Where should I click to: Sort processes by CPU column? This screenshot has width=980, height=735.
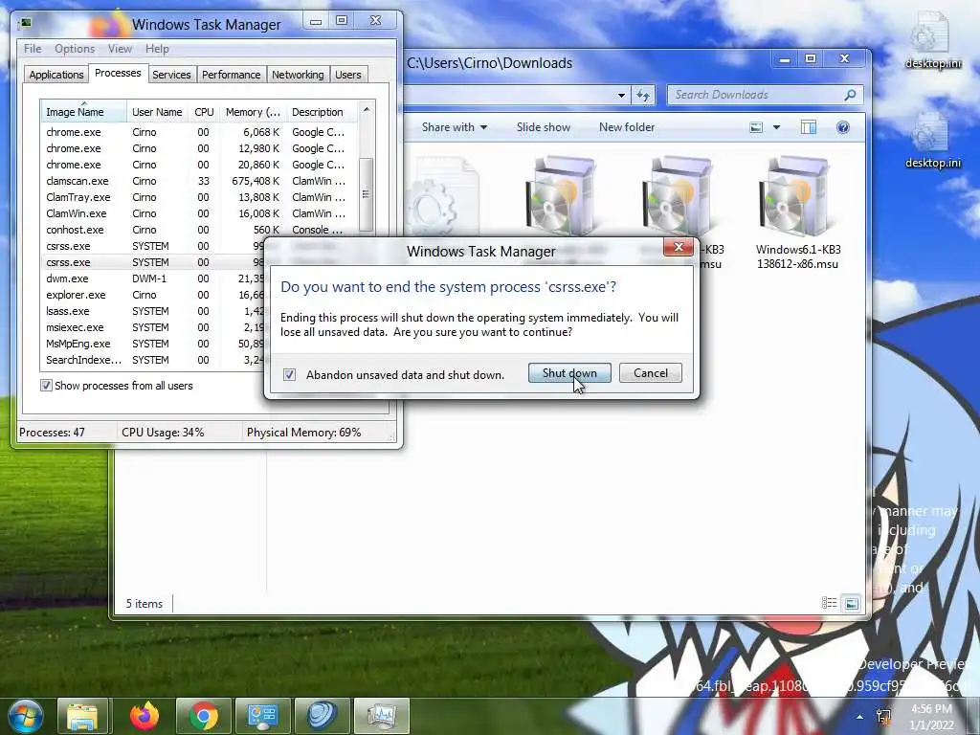click(204, 112)
